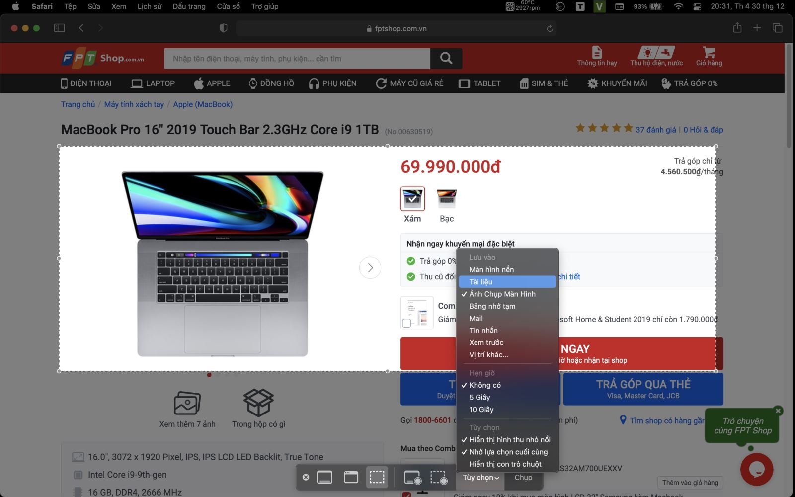Go to Máy tính xách tay breadcrumb
This screenshot has height=497, width=795.
pos(134,104)
